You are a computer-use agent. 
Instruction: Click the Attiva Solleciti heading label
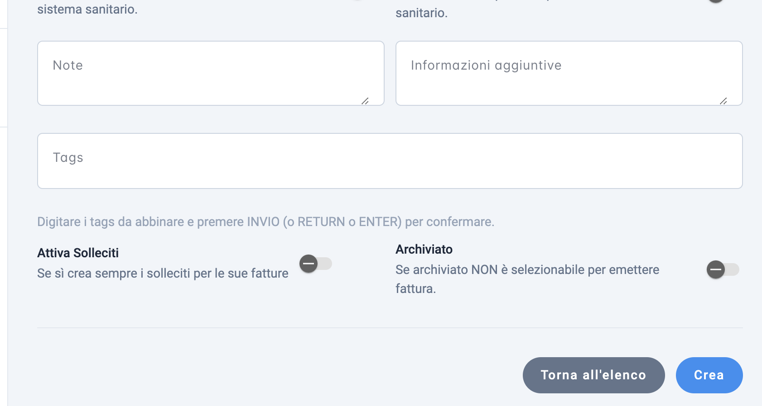(78, 253)
